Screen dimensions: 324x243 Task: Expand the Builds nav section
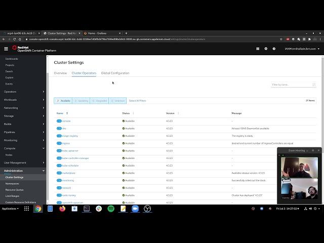pyautogui.click(x=23, y=124)
